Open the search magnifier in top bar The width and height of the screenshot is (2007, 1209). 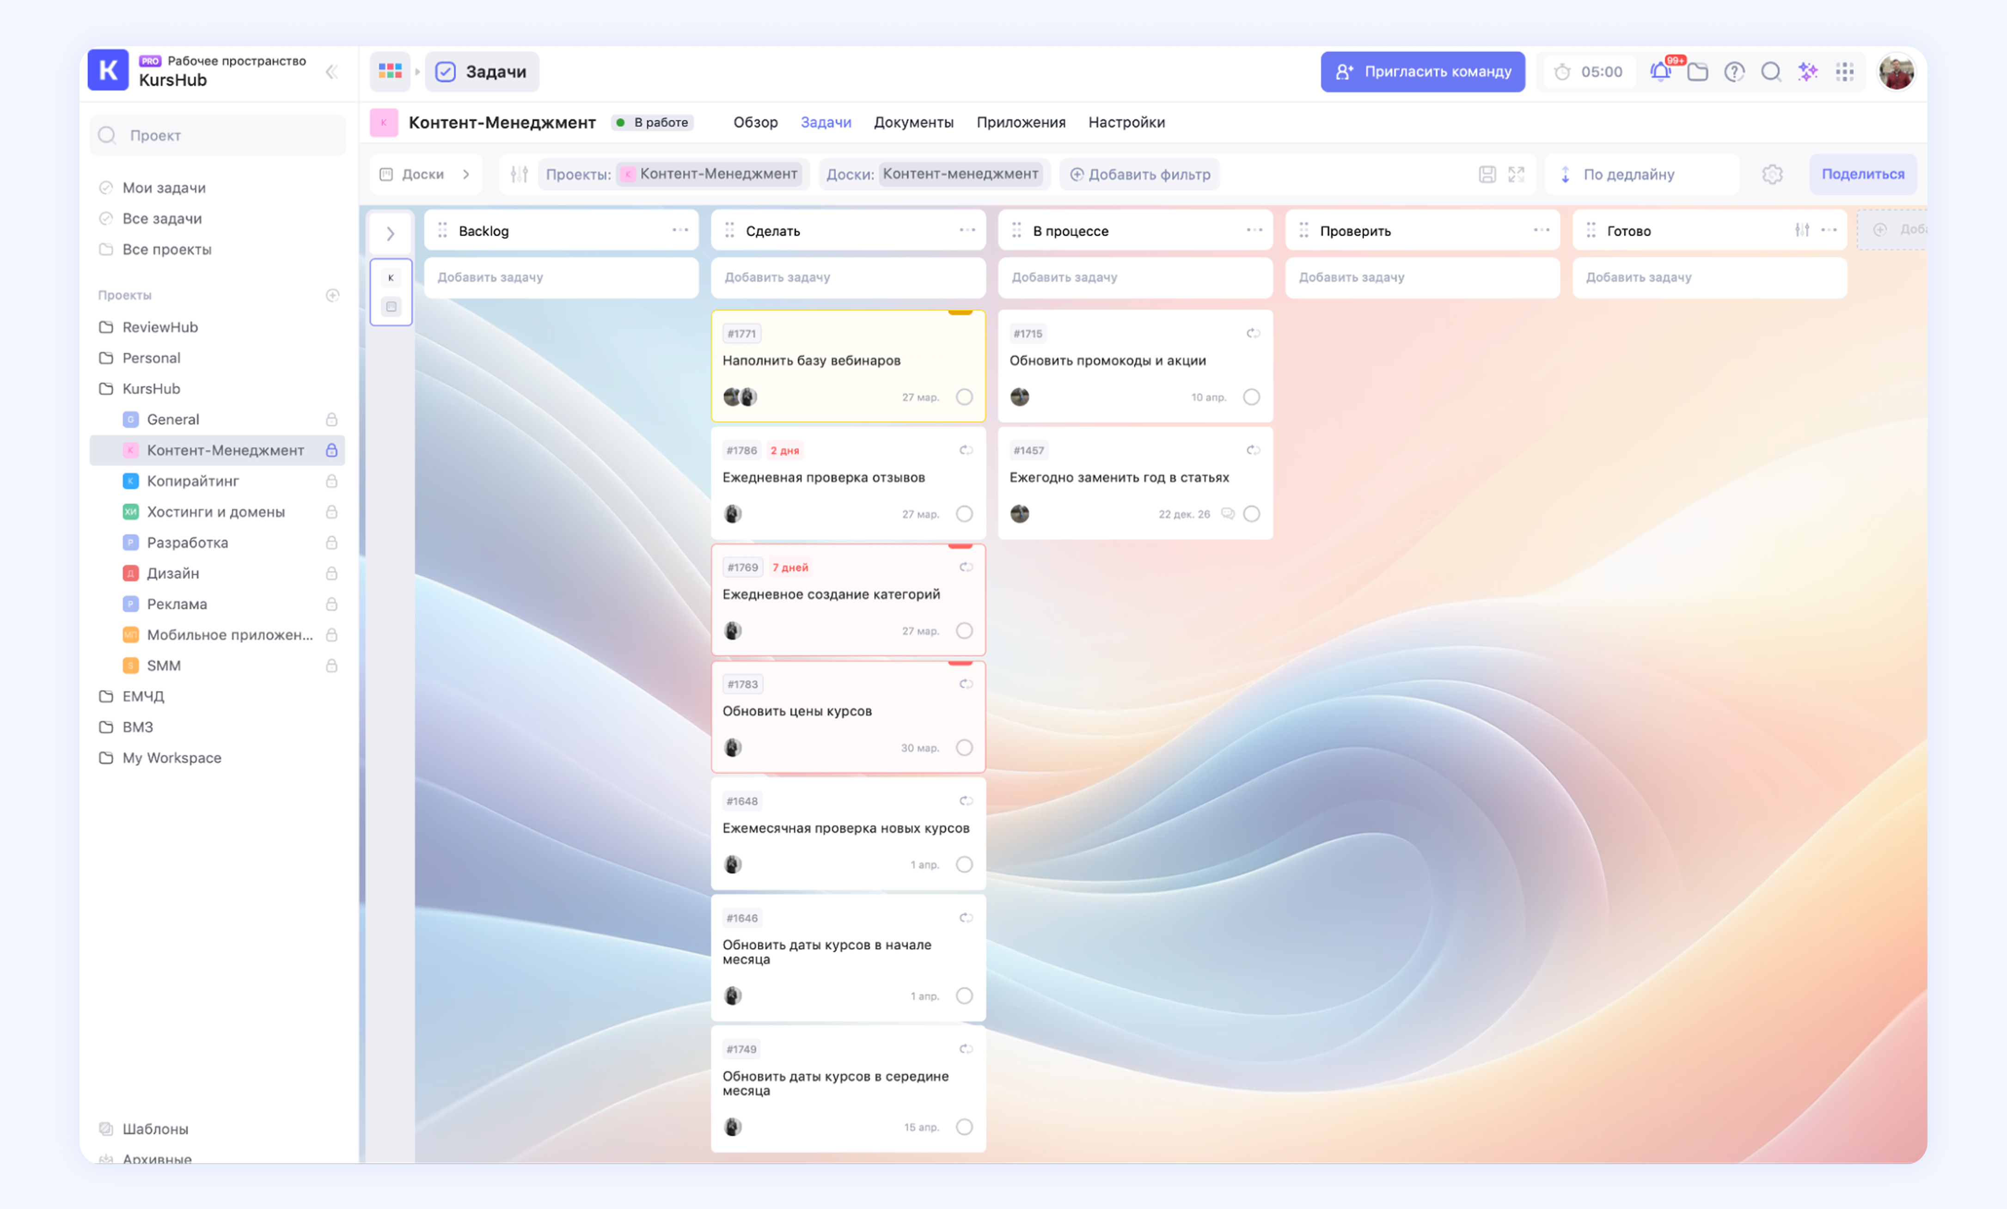tap(1770, 72)
